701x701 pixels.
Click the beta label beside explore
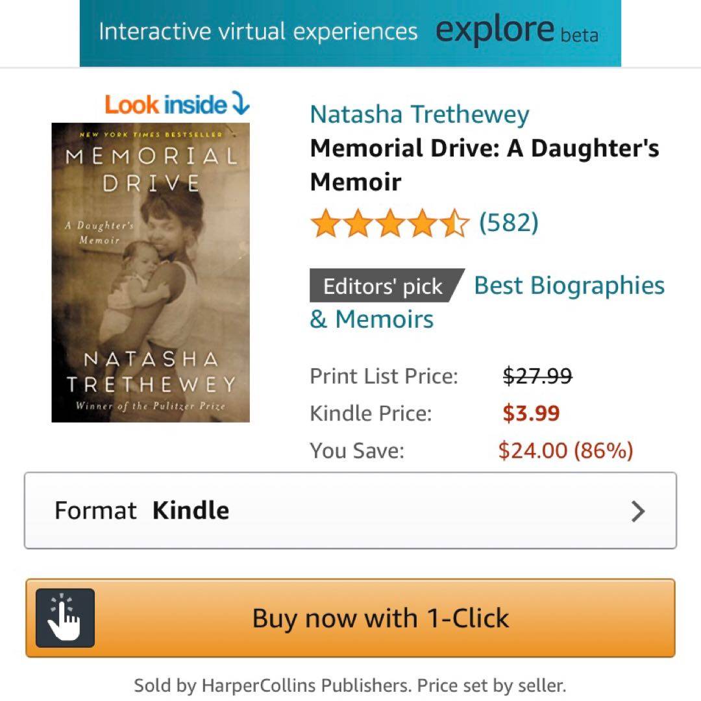pos(579,35)
